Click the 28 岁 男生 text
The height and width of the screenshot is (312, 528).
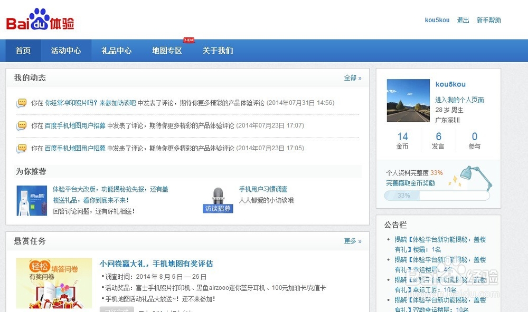click(449, 110)
